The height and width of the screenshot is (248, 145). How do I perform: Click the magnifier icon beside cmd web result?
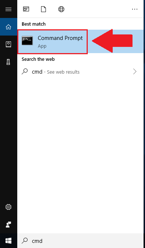tap(25, 72)
